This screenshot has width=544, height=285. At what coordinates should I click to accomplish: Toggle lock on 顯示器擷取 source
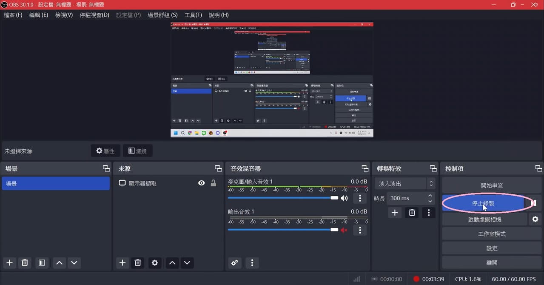click(x=214, y=183)
